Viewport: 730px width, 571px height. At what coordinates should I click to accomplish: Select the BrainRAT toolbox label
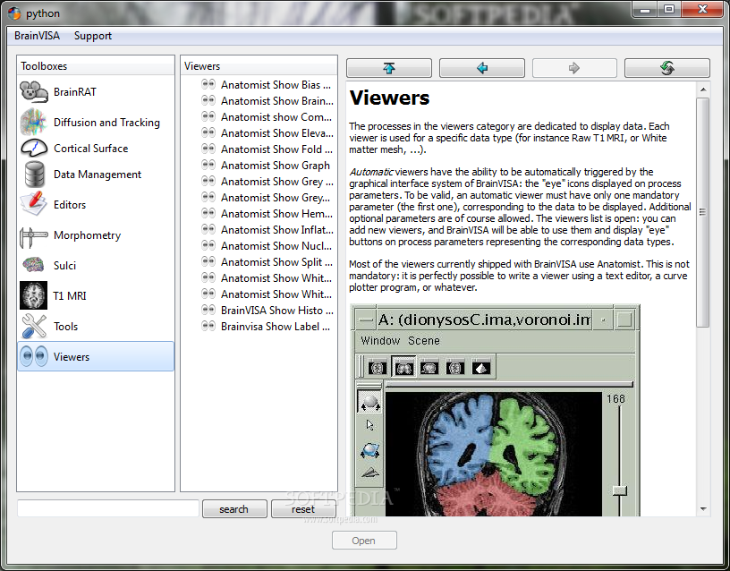pos(75,92)
